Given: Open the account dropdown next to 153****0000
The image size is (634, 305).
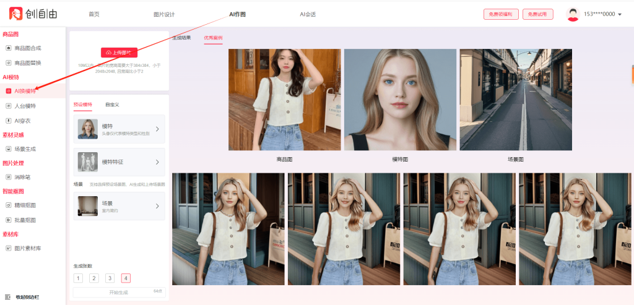Looking at the screenshot, I should [620, 14].
